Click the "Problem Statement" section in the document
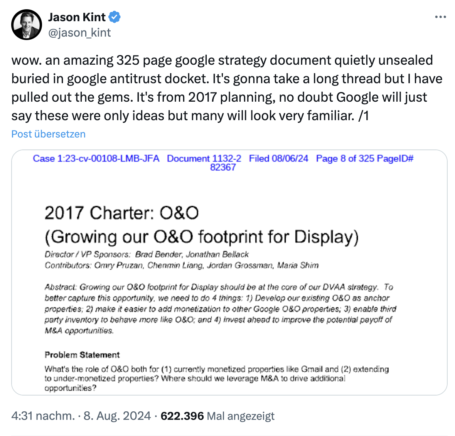This screenshot has width=455, height=436. tap(82, 355)
